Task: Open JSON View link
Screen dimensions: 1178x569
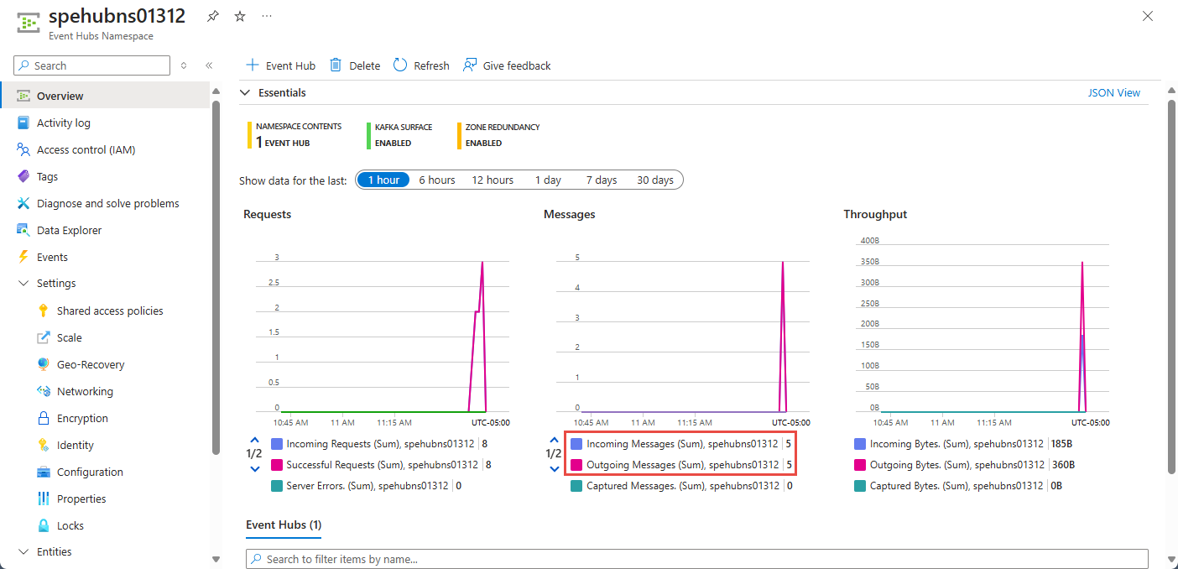Action: (1114, 92)
